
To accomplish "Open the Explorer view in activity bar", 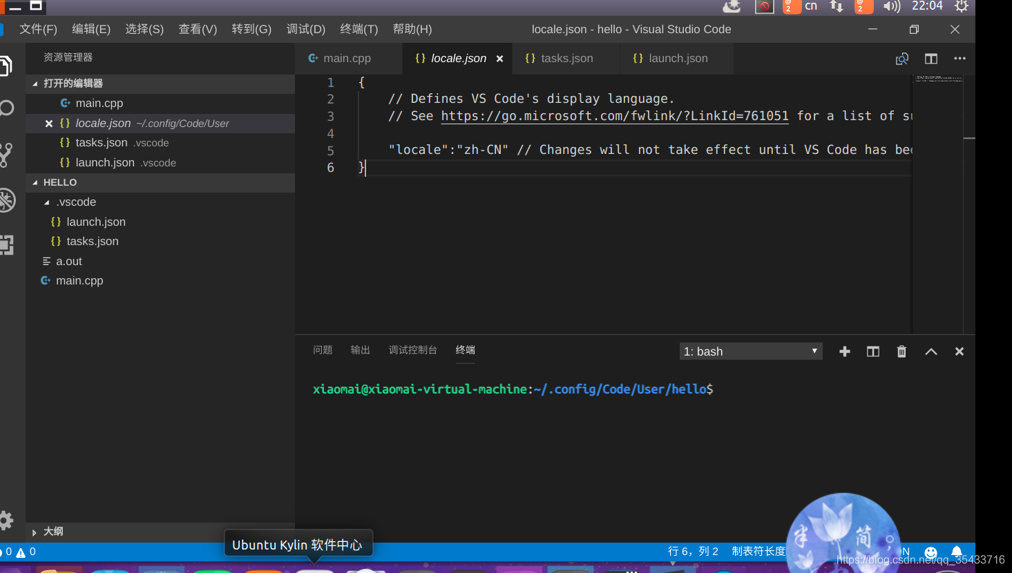I will click(x=6, y=66).
